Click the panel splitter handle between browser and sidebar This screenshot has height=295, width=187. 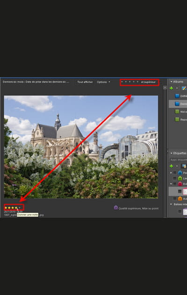[167, 151]
